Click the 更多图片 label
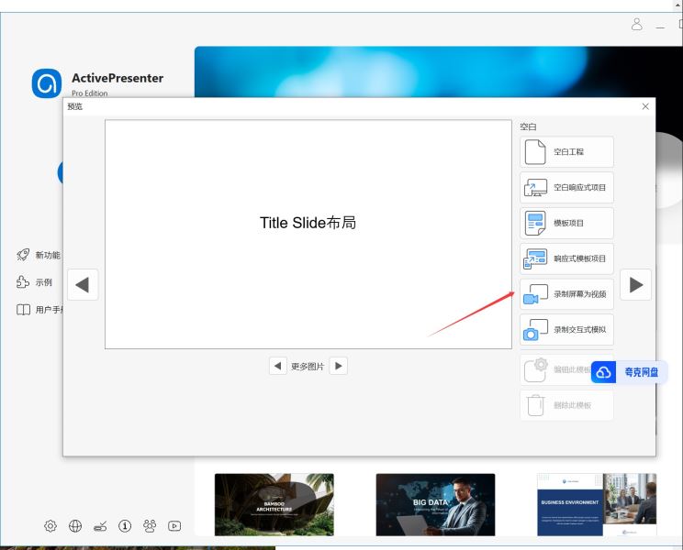Image resolution: width=683 pixels, height=550 pixels. tap(308, 367)
